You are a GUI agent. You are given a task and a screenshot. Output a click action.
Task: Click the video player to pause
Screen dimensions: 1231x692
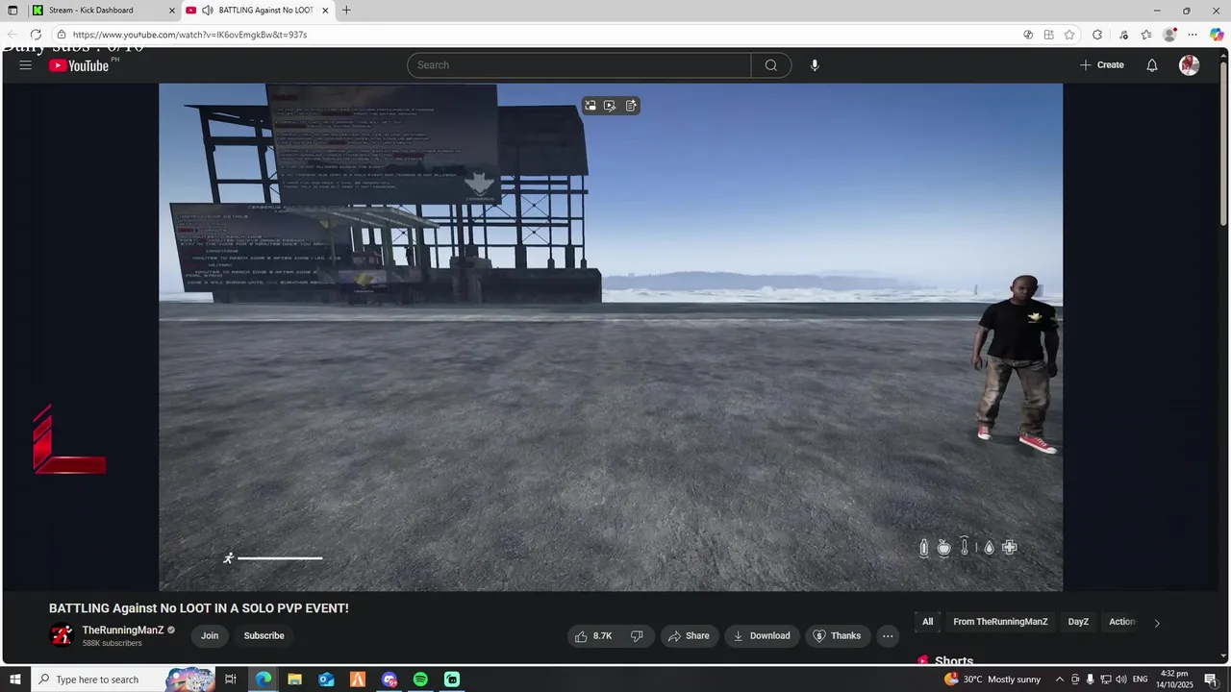tap(611, 336)
